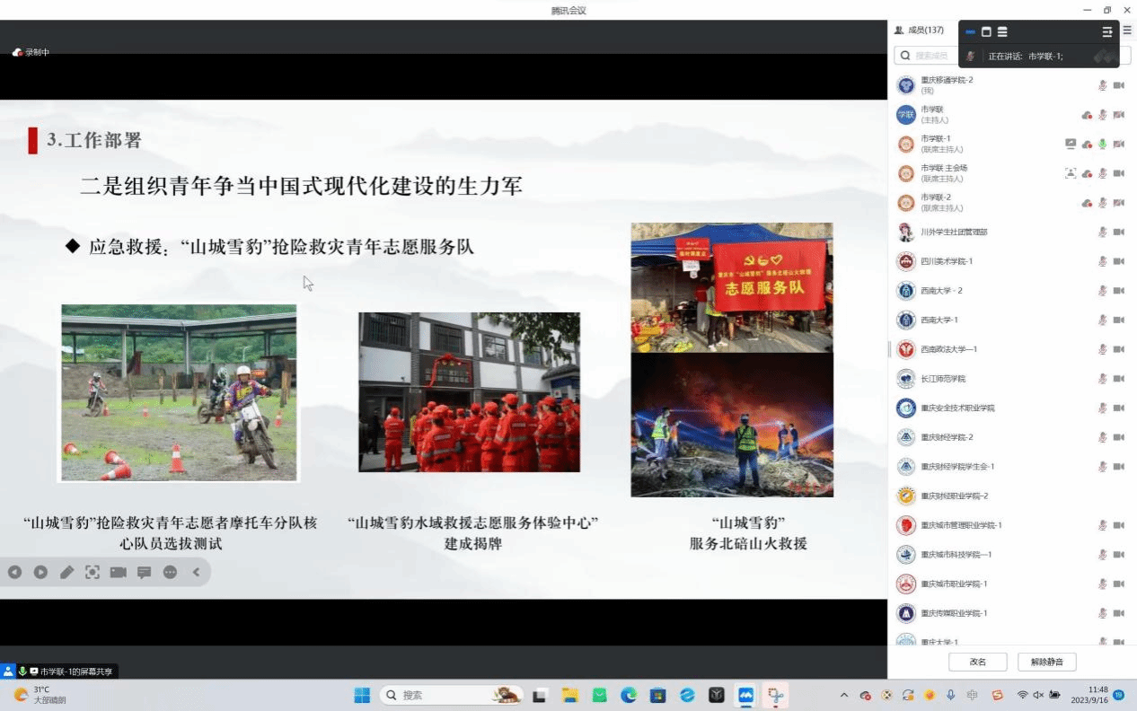
Task: Collapse the slide toolbar with left chevron
Action: pos(196,572)
